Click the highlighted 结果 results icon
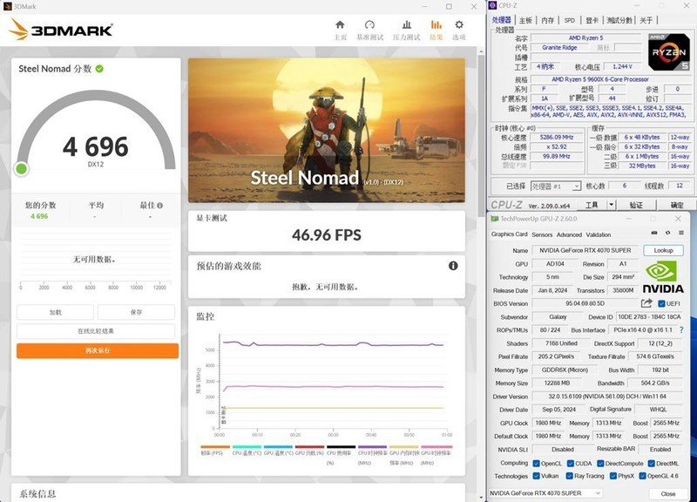The image size is (697, 502). pos(436,24)
